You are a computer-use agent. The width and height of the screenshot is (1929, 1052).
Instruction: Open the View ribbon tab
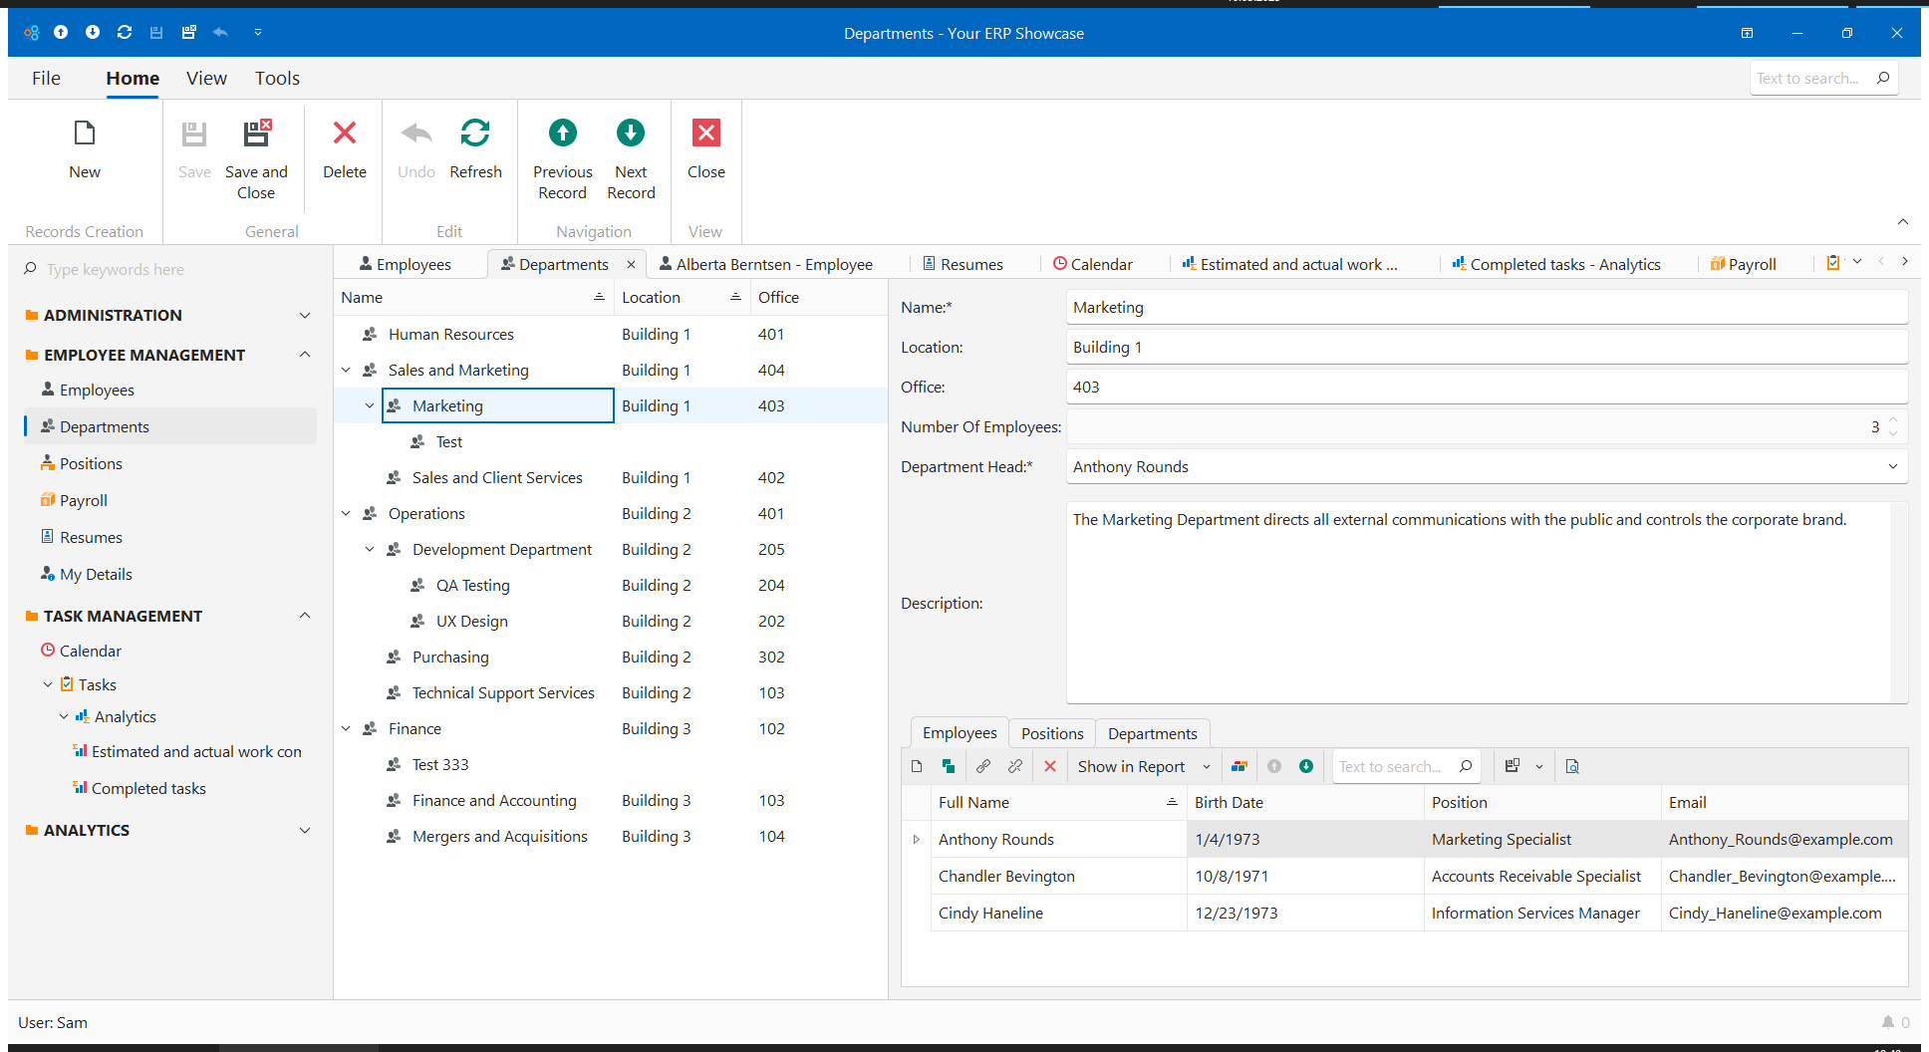206,79
